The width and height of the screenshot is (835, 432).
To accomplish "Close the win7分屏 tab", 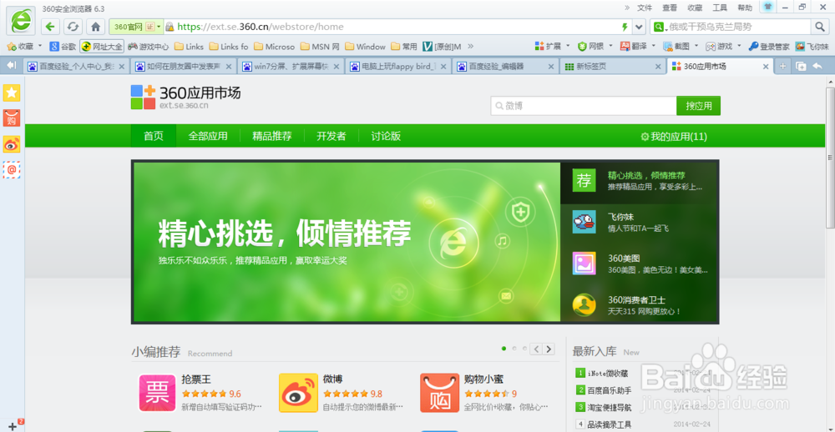I will pos(336,67).
